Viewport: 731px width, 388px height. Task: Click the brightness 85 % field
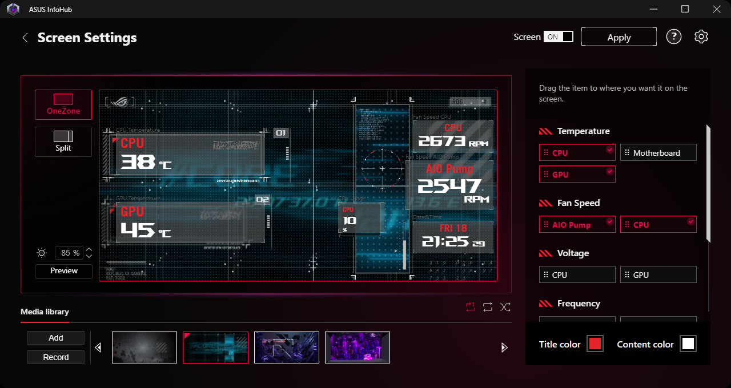(x=69, y=253)
